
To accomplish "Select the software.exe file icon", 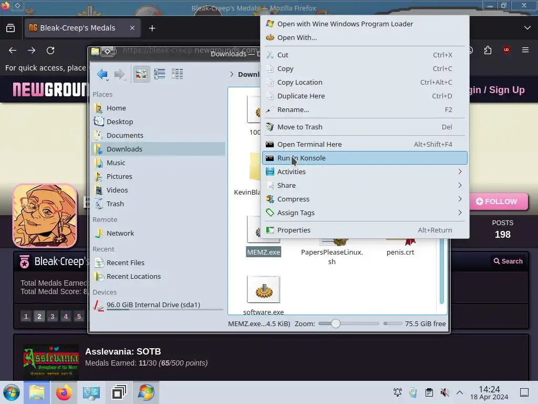I will (264, 290).
